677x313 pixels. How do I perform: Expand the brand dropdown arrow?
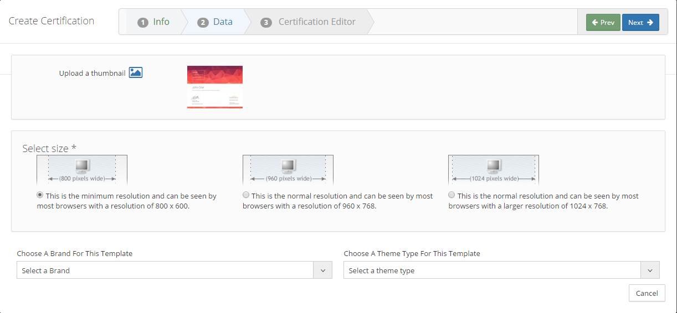pyautogui.click(x=322, y=270)
